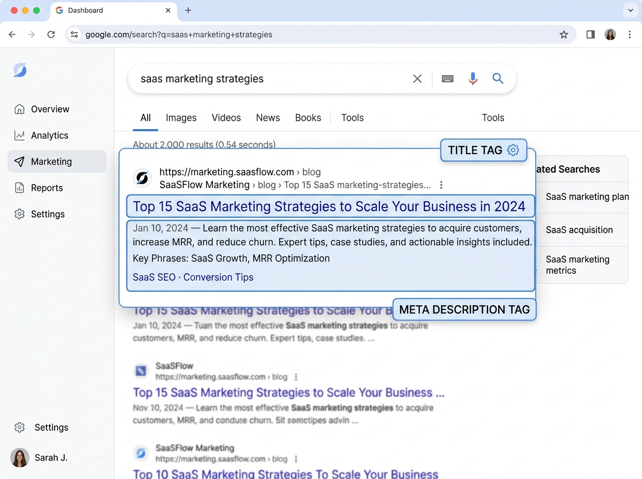The height and width of the screenshot is (479, 642).
Task: Click round favicon of SaaSFlow Marketing result
Action: 141,453
